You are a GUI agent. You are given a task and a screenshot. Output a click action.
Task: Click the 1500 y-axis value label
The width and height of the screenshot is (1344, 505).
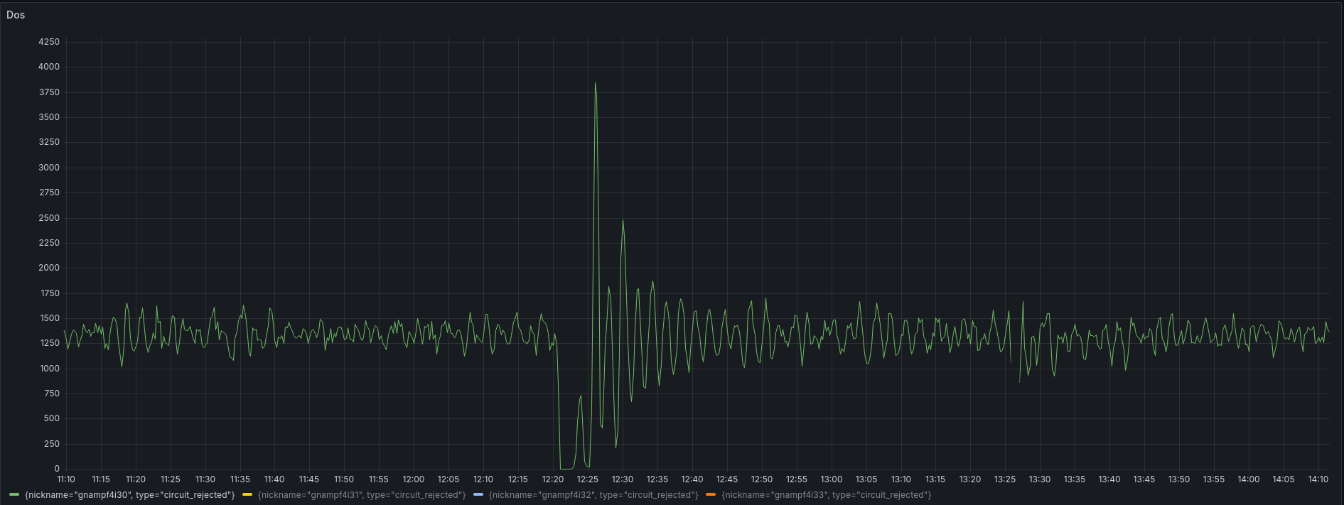(49, 318)
